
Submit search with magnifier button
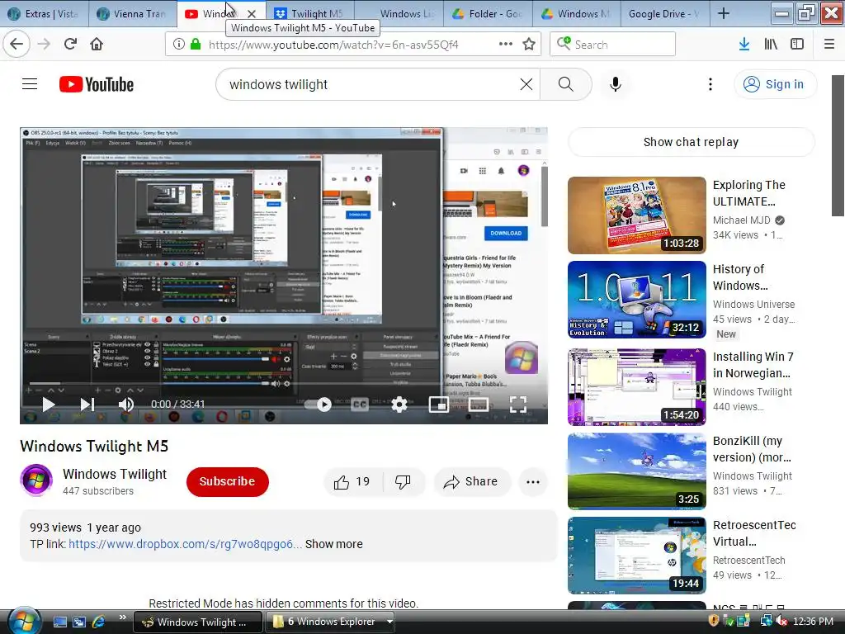coord(566,84)
